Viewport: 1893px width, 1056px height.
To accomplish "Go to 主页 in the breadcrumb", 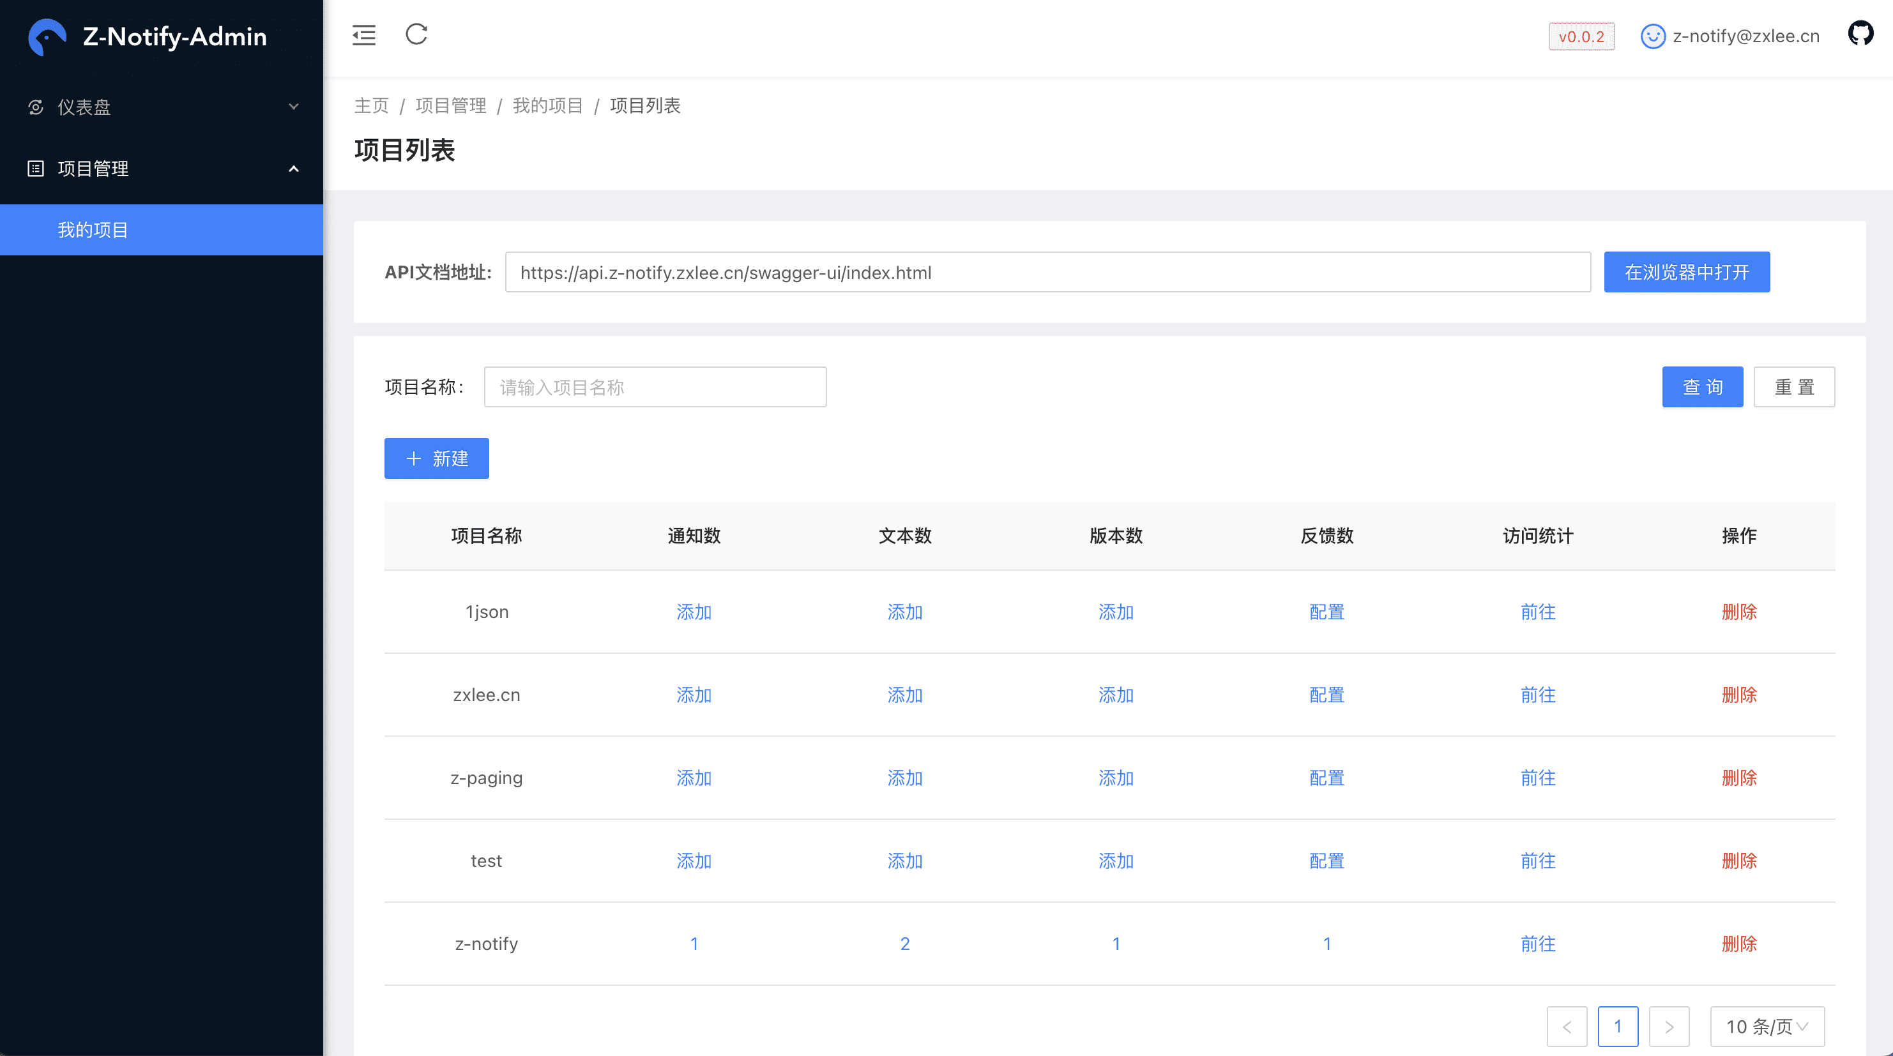I will (372, 106).
